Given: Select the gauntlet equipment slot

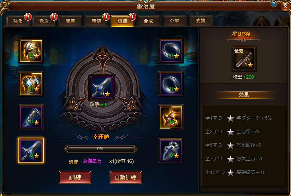Looking at the screenshot, I should 31,117.
